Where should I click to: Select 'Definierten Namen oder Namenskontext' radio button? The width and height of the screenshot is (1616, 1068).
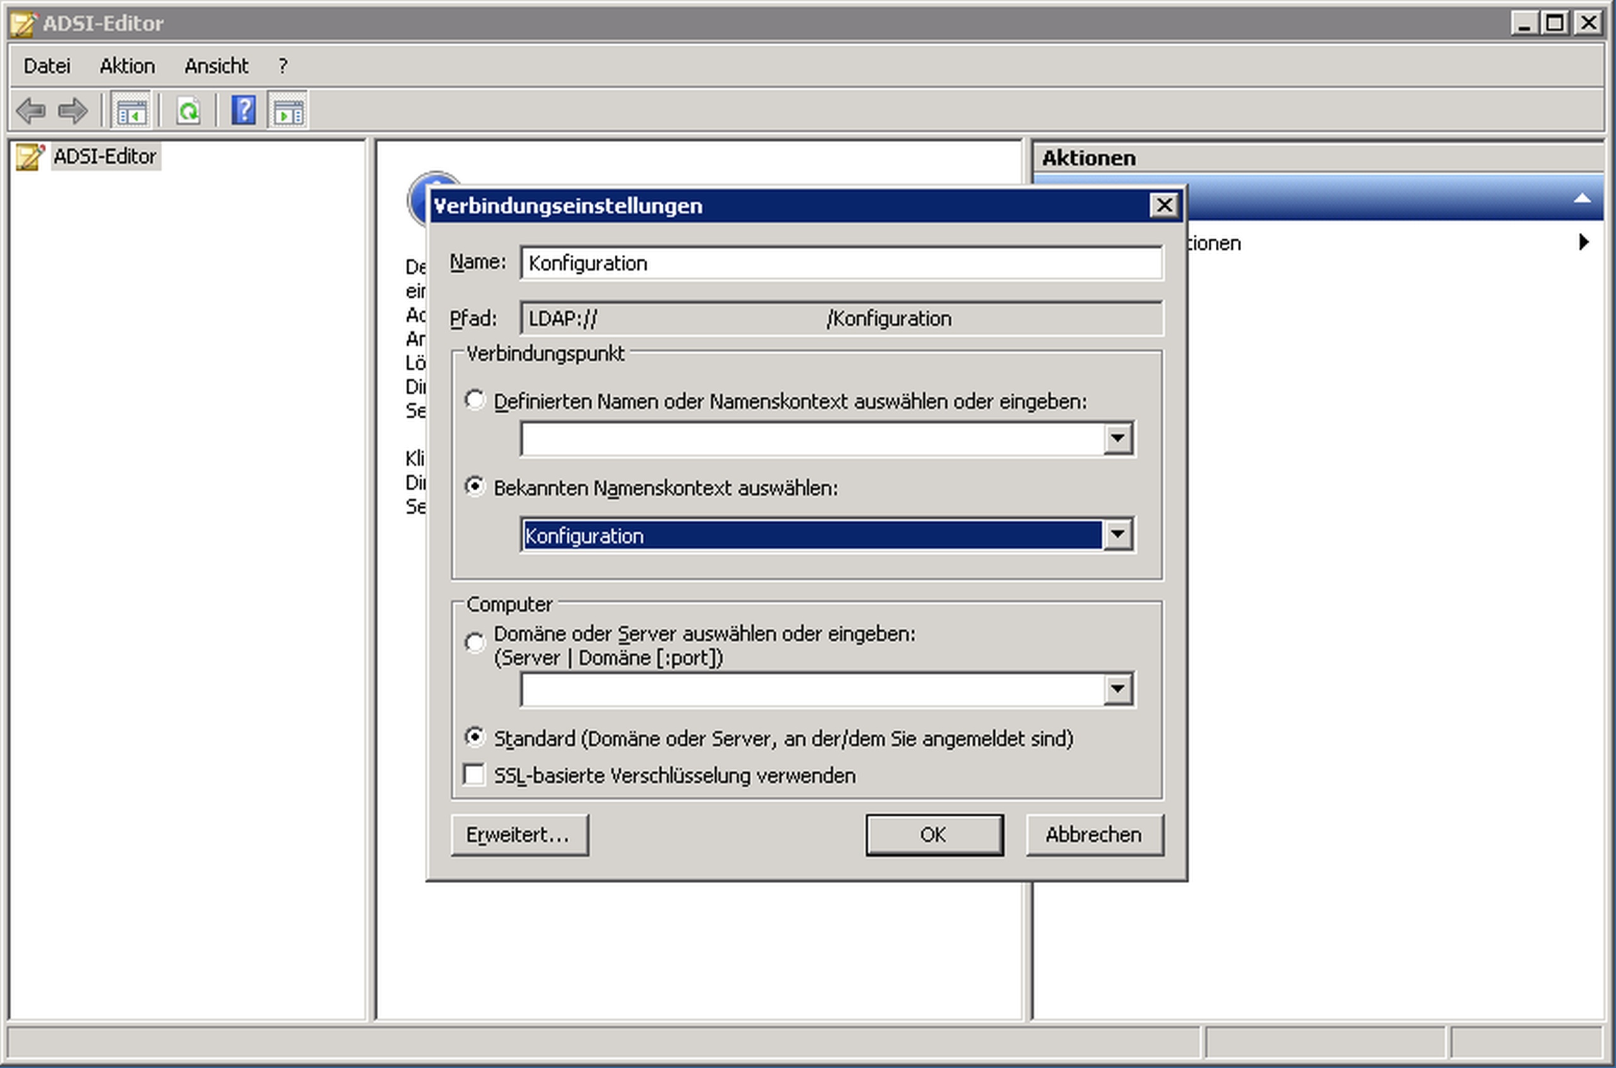474,400
